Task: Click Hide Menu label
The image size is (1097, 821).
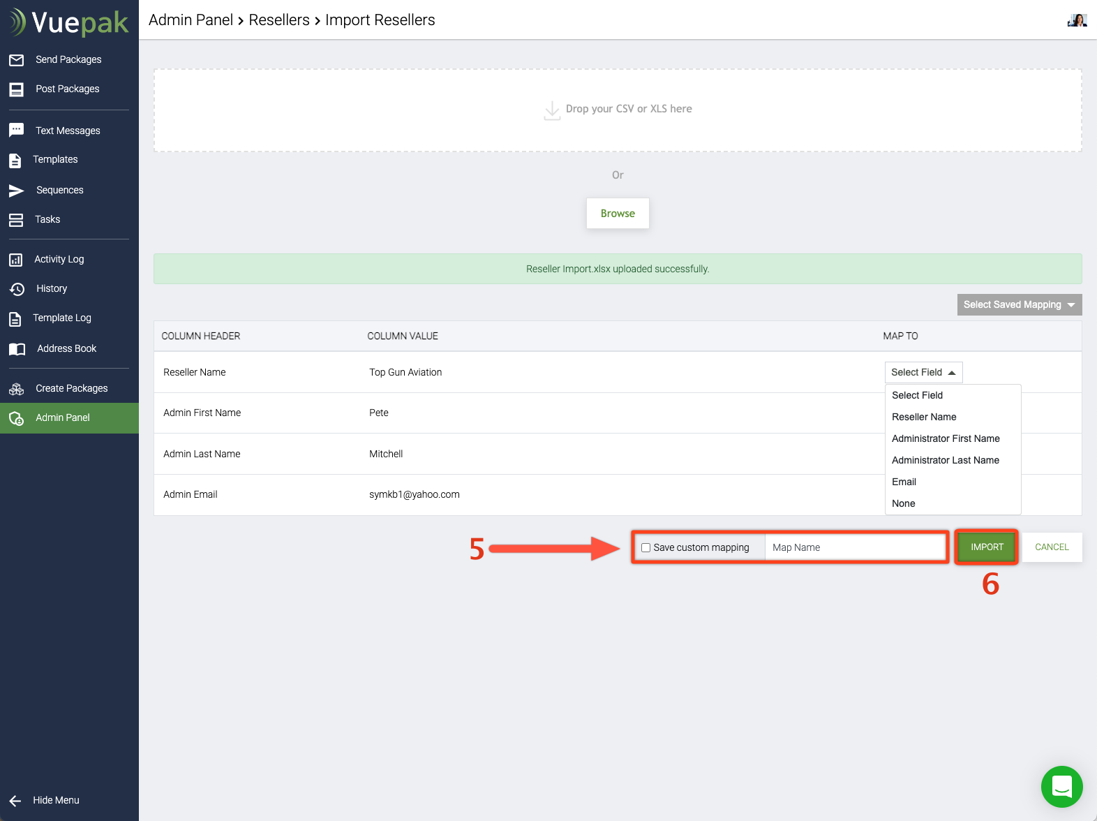Action: [56, 800]
